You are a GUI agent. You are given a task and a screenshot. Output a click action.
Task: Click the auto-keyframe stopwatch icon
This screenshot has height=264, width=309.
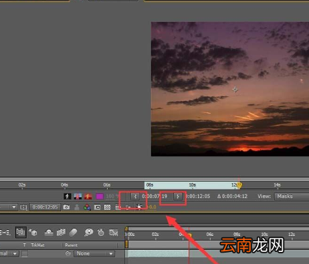(101, 233)
